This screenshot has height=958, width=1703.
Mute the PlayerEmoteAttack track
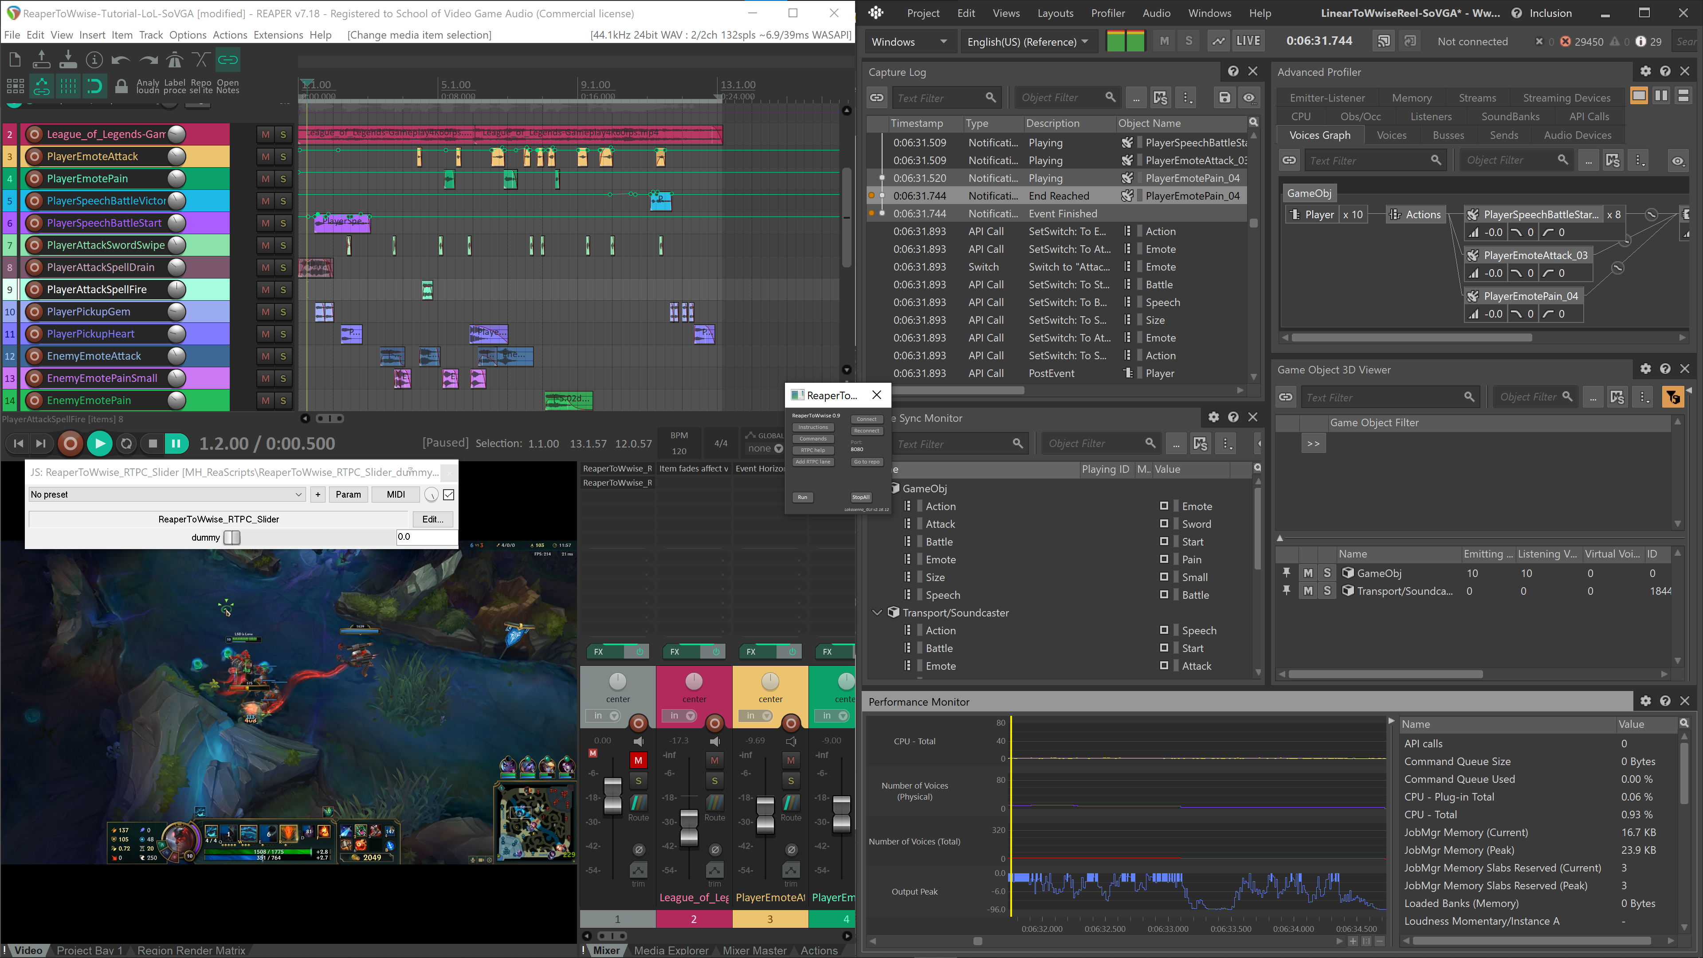point(265,157)
